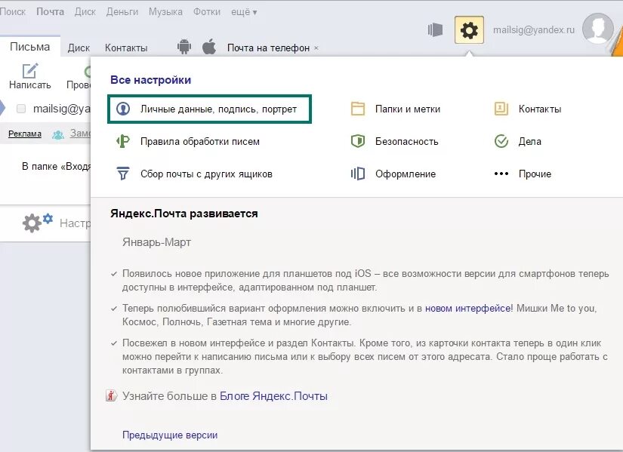Open the Контакты tab
This screenshot has width=623, height=452.
(x=126, y=48)
